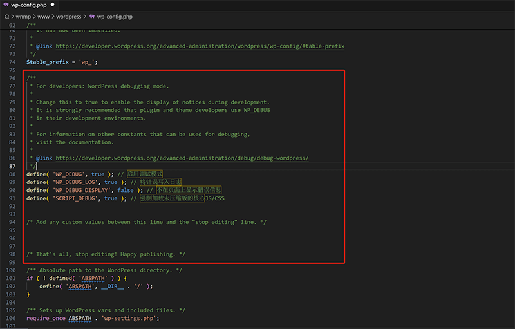This screenshot has height=329, width=515.
Task: Click the "For developers: WordPress debugging mode" comment
Action: 102,86
